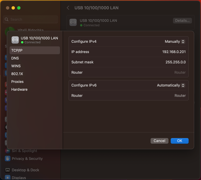The height and width of the screenshot is (180, 201).
Task: Show the Proxies settings
Action: pyautogui.click(x=17, y=81)
